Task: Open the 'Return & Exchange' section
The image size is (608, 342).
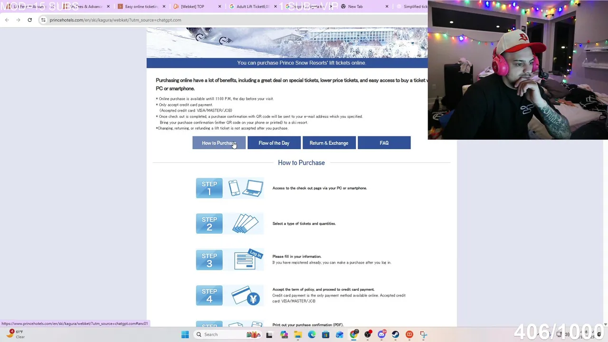Action: coord(329,143)
